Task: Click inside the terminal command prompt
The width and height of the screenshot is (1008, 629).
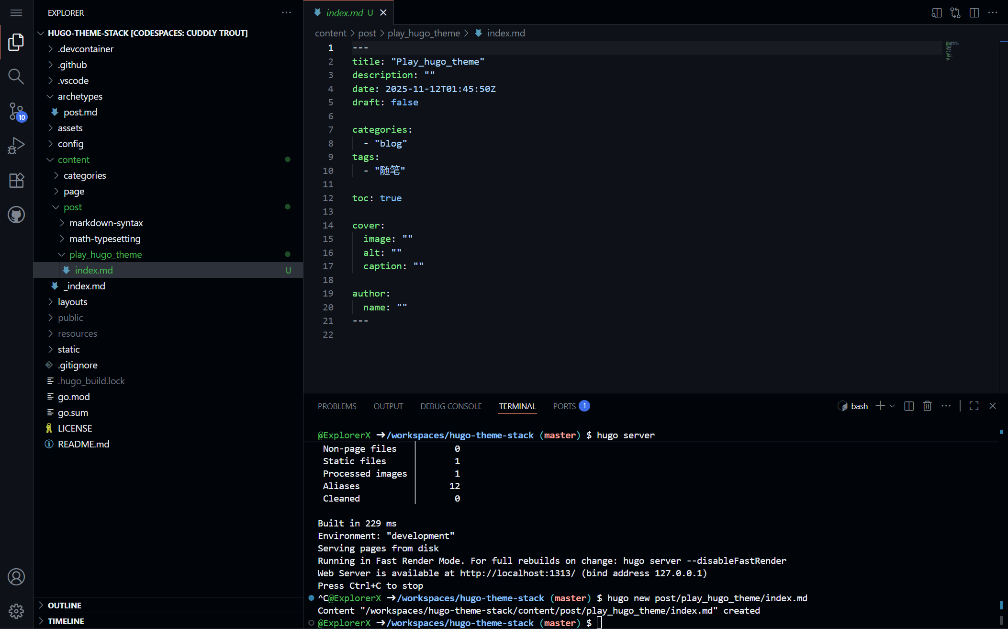Action: pyautogui.click(x=670, y=622)
